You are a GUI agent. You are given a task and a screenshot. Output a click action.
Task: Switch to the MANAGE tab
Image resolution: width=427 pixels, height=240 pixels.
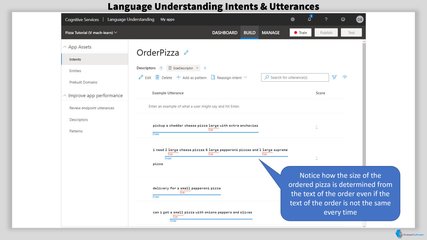pos(271,33)
